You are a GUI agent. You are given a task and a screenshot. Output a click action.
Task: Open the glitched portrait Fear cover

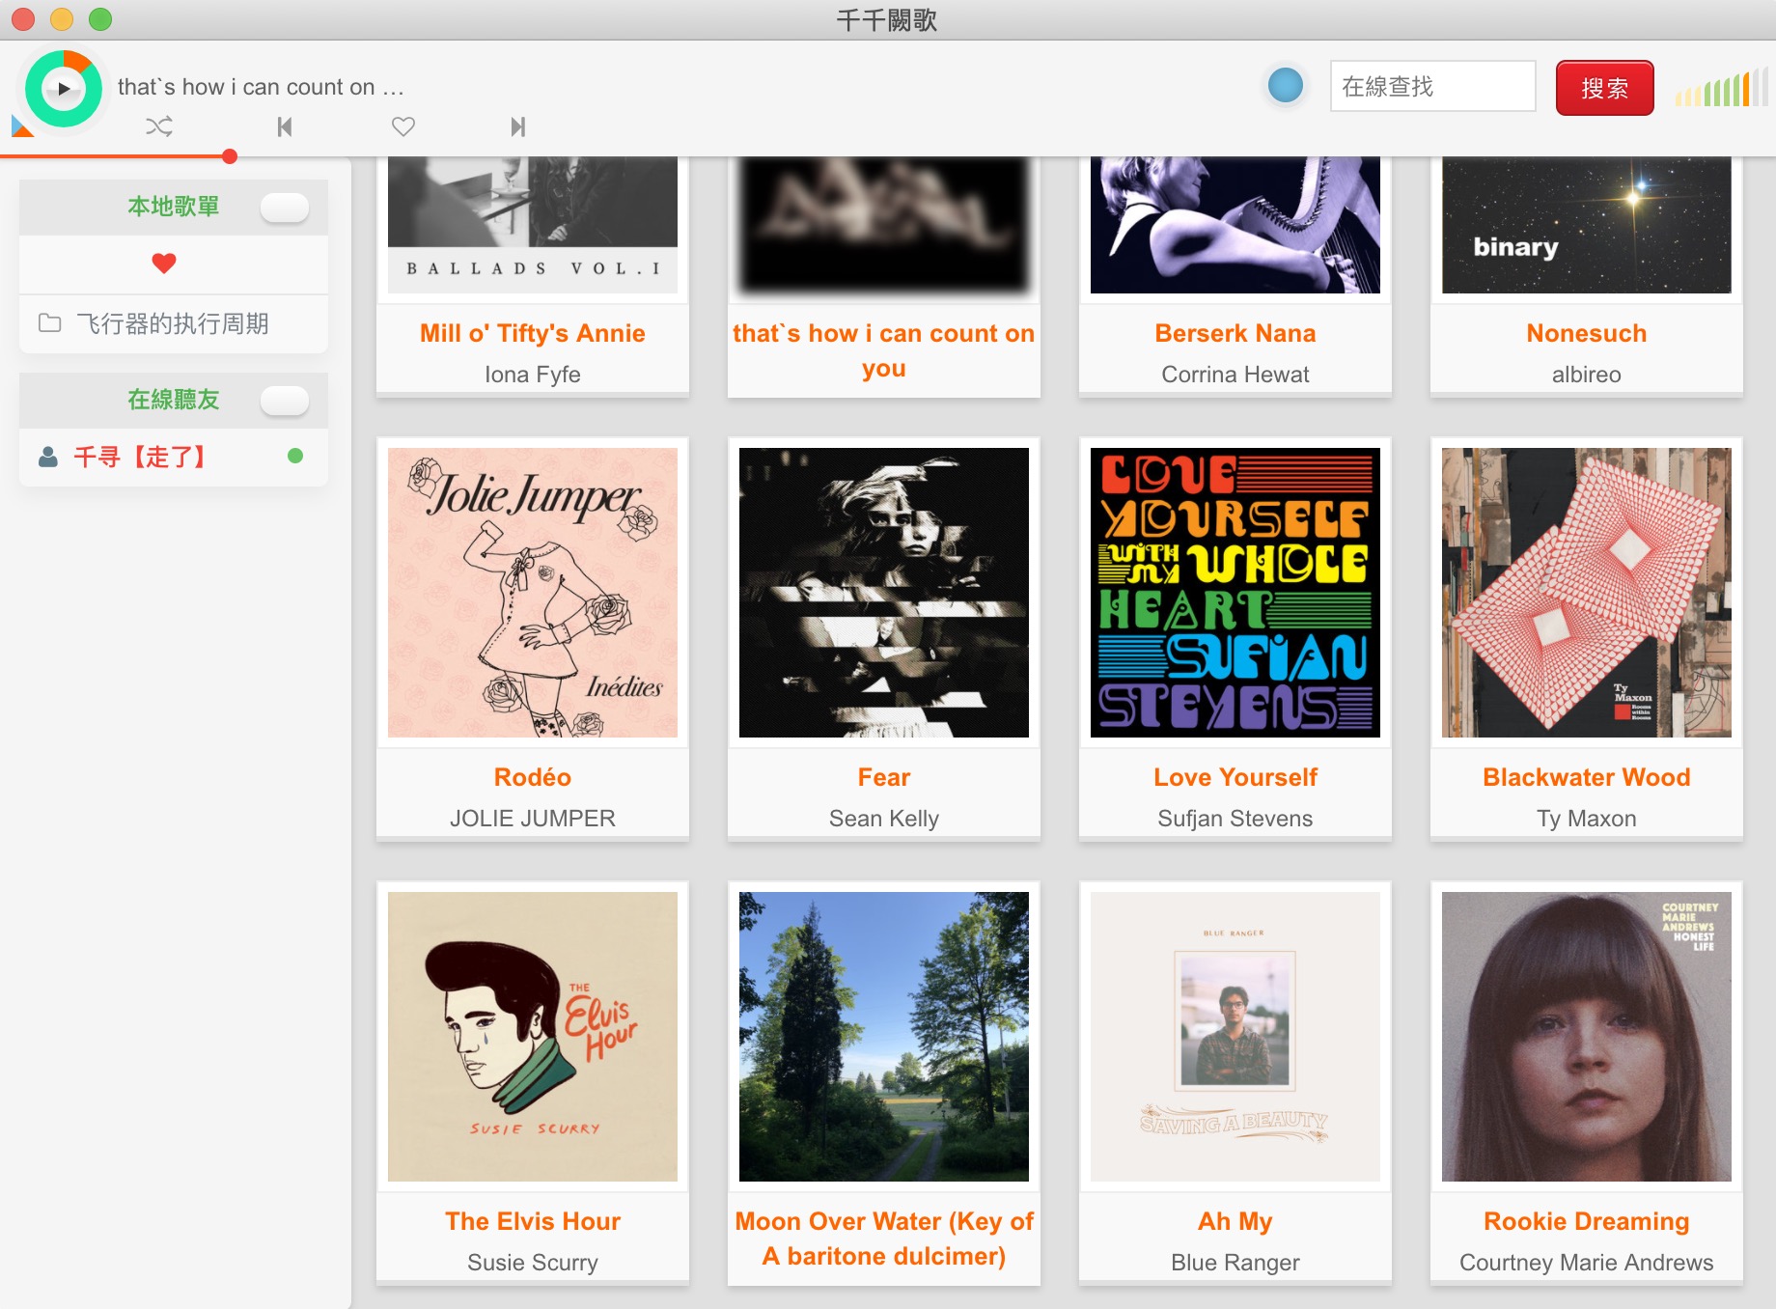point(884,593)
